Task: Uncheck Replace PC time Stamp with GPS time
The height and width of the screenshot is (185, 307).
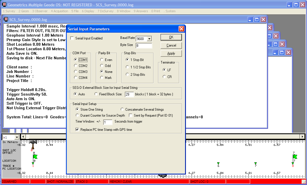Action: [77, 129]
